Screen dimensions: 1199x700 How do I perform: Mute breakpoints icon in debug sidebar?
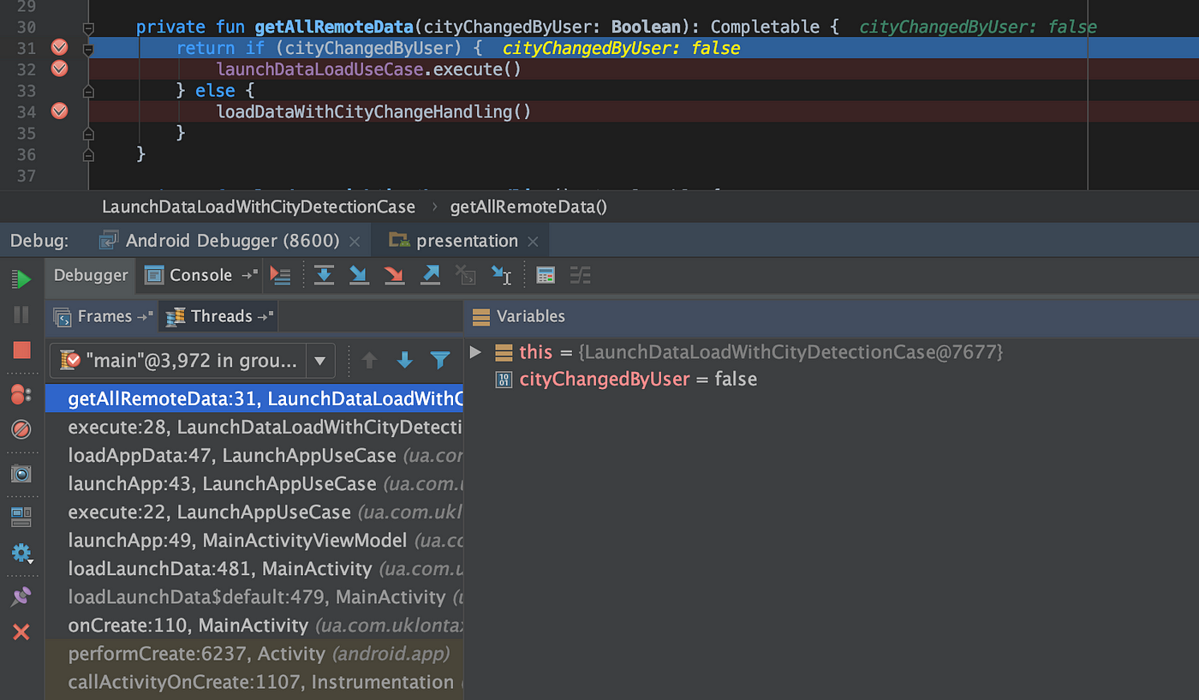coord(21,429)
